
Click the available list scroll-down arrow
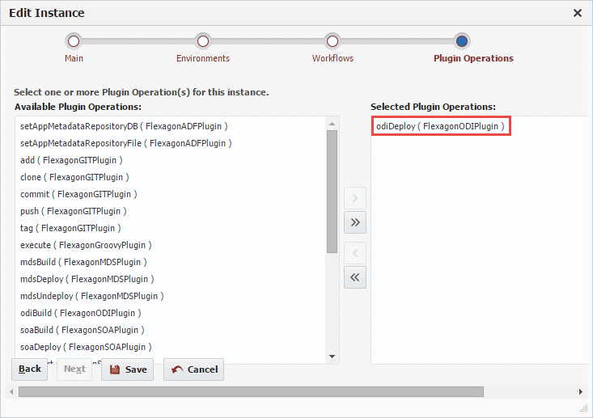332,357
